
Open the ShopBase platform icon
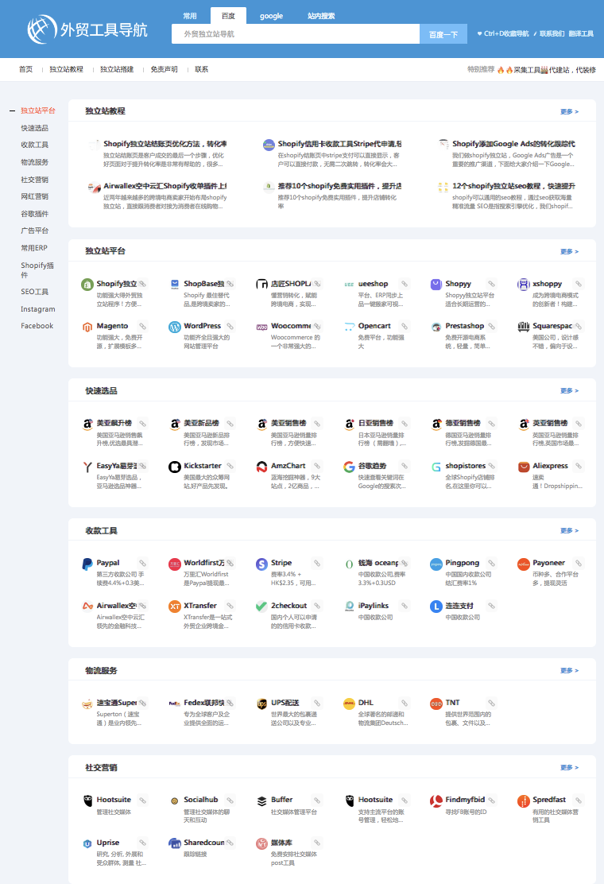pyautogui.click(x=175, y=284)
